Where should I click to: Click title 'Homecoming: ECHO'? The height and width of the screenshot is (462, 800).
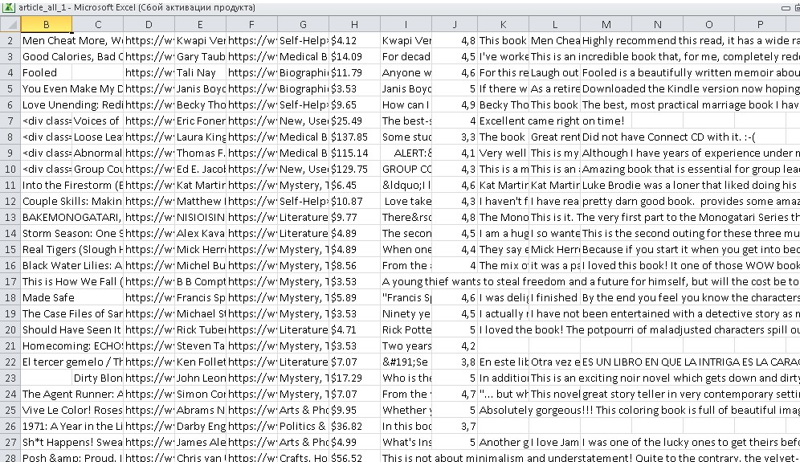[72, 346]
